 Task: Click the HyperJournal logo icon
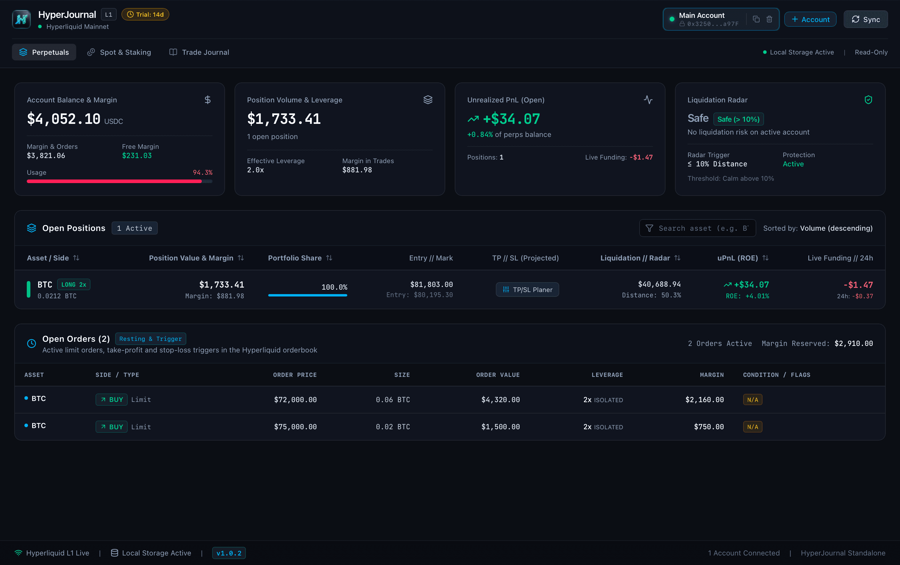coord(21,19)
